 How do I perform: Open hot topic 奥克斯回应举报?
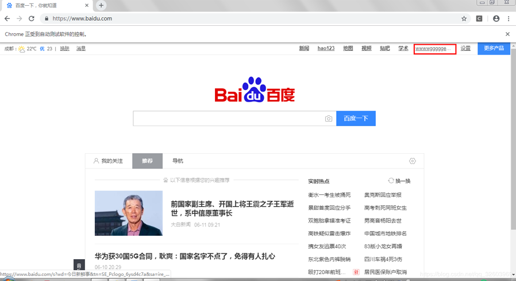[383, 195]
